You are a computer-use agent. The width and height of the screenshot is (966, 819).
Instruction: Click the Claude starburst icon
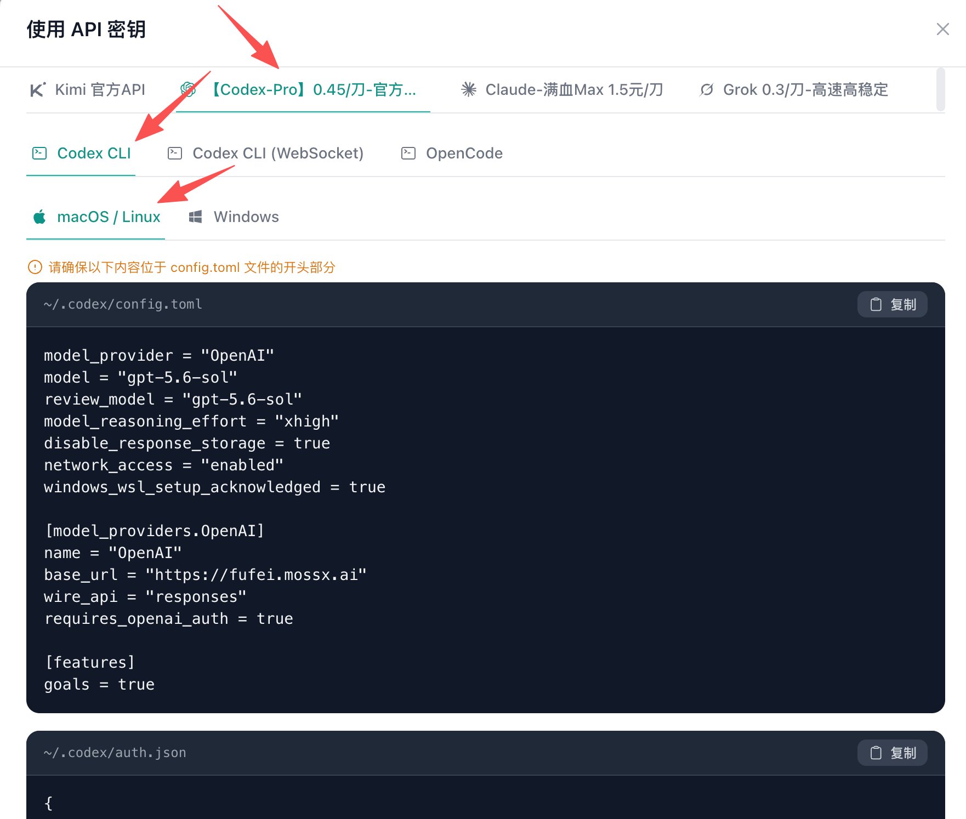469,89
